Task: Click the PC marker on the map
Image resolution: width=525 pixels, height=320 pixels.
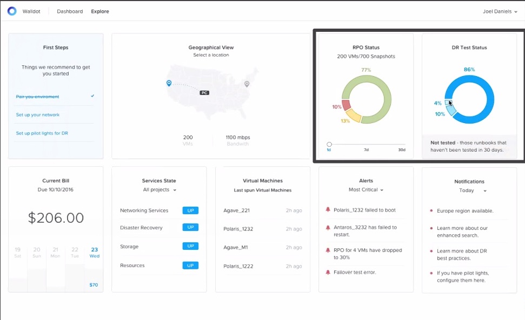Action: [x=204, y=93]
